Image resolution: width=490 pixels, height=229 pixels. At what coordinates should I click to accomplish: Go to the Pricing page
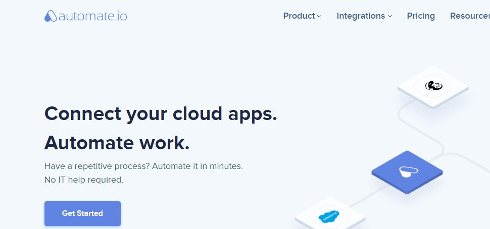pyautogui.click(x=421, y=16)
